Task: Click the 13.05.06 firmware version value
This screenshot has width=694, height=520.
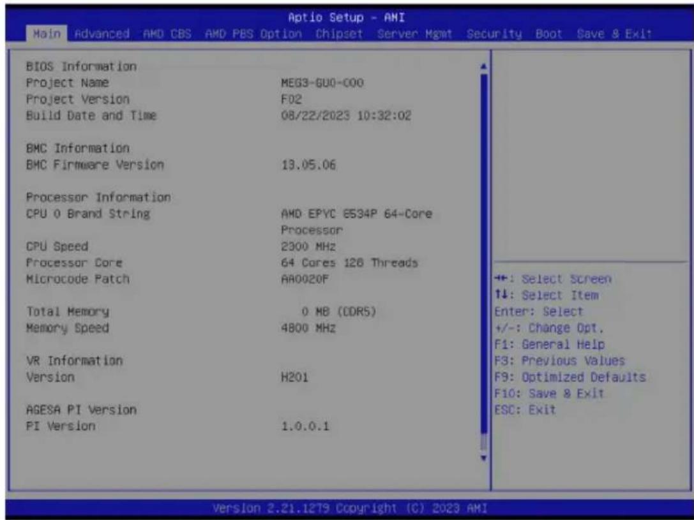Action: (308, 165)
